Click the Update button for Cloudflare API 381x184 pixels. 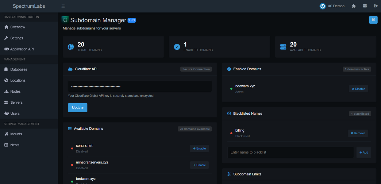[x=78, y=107]
